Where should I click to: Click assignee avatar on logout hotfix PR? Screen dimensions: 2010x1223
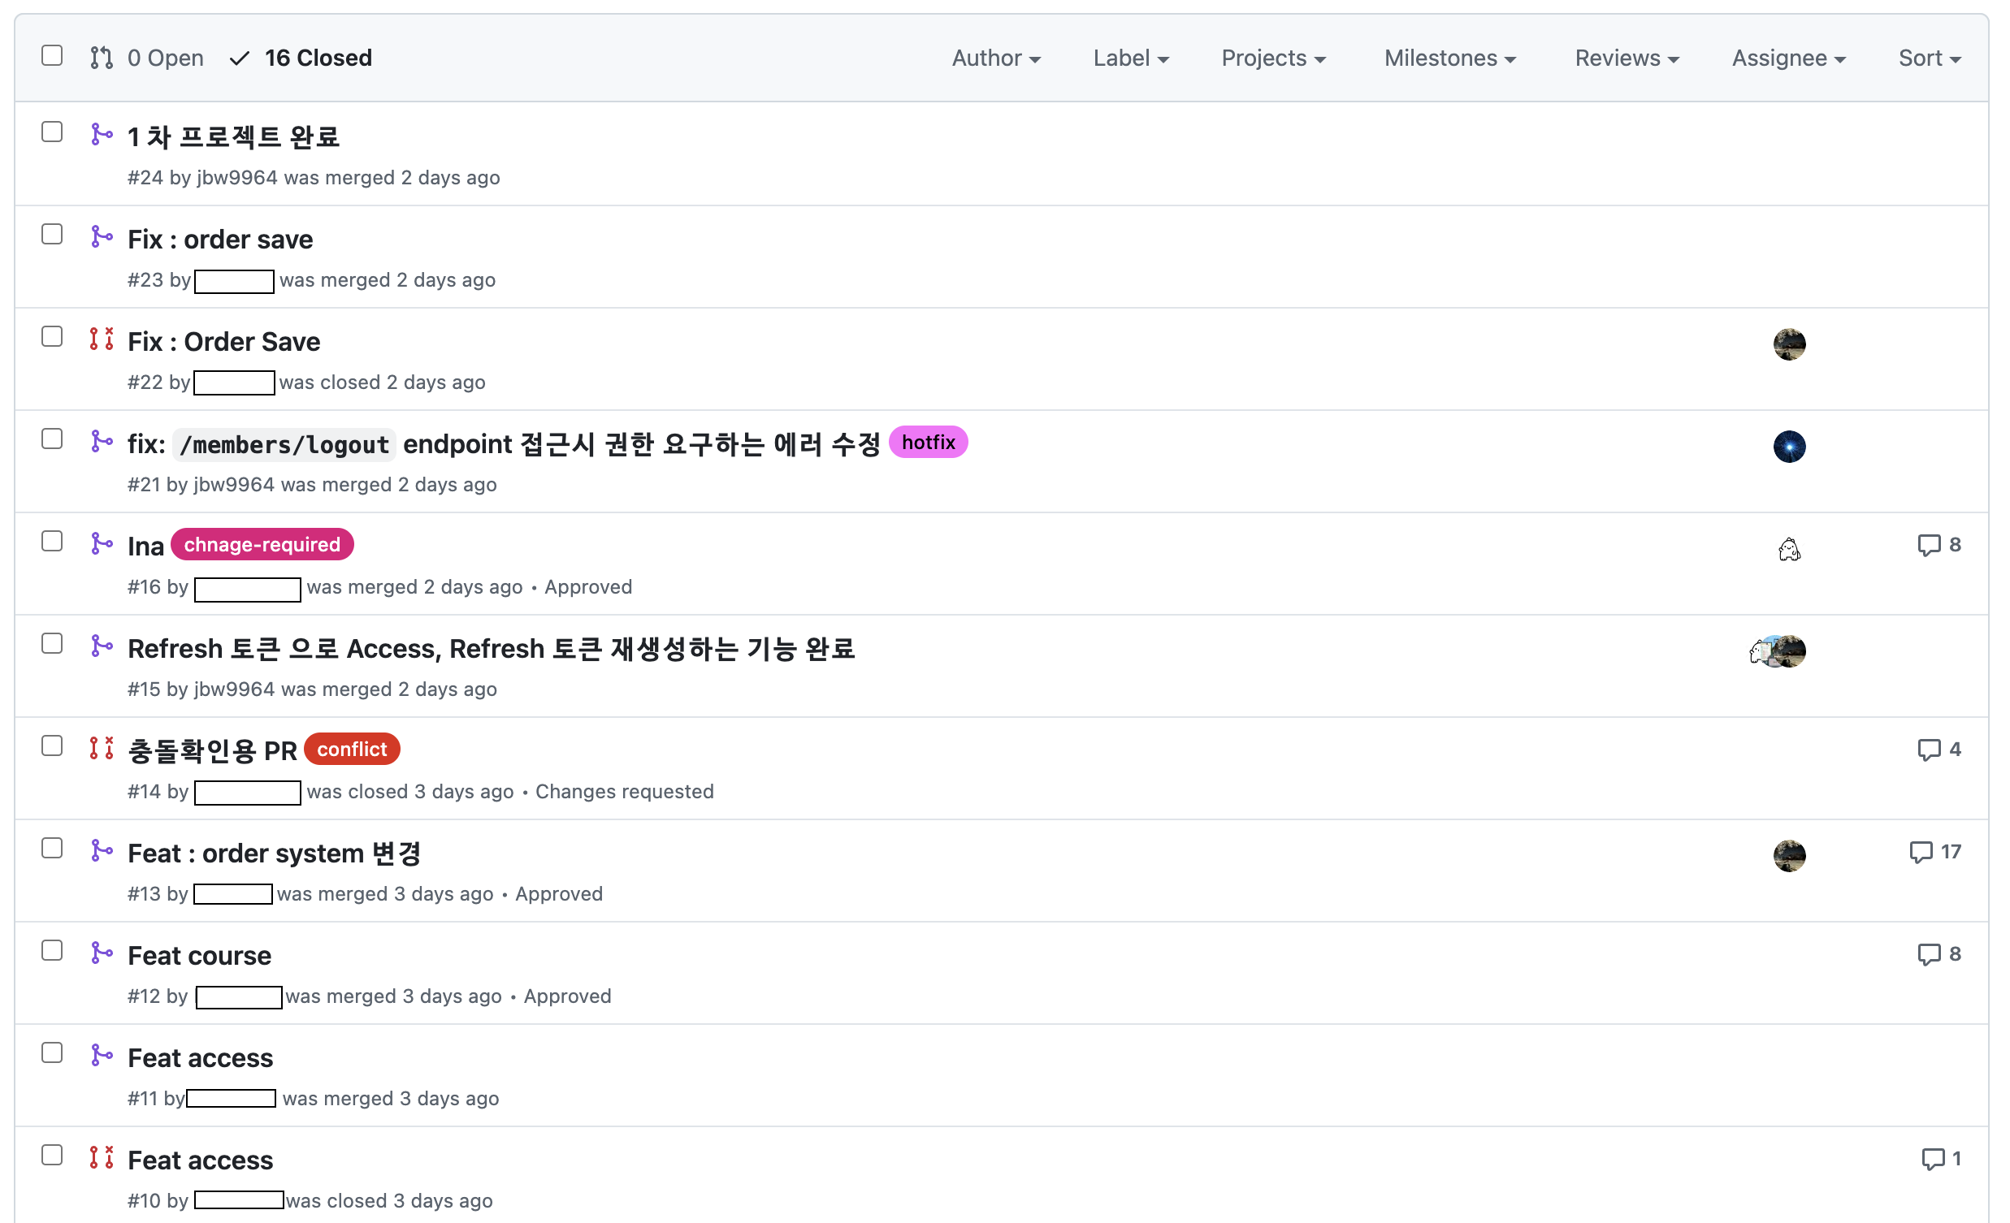coord(1788,447)
